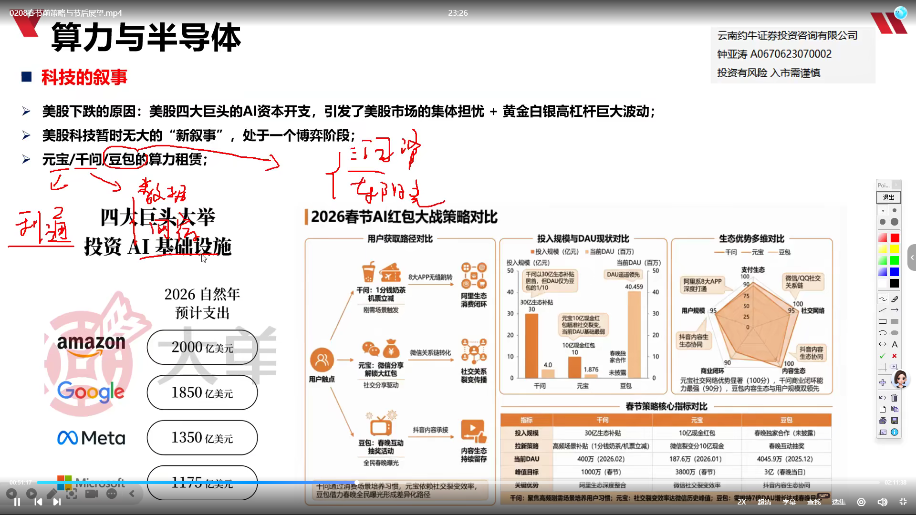The image size is (916, 515).
Task: Seek on the video progress bar
Action: coord(458,483)
